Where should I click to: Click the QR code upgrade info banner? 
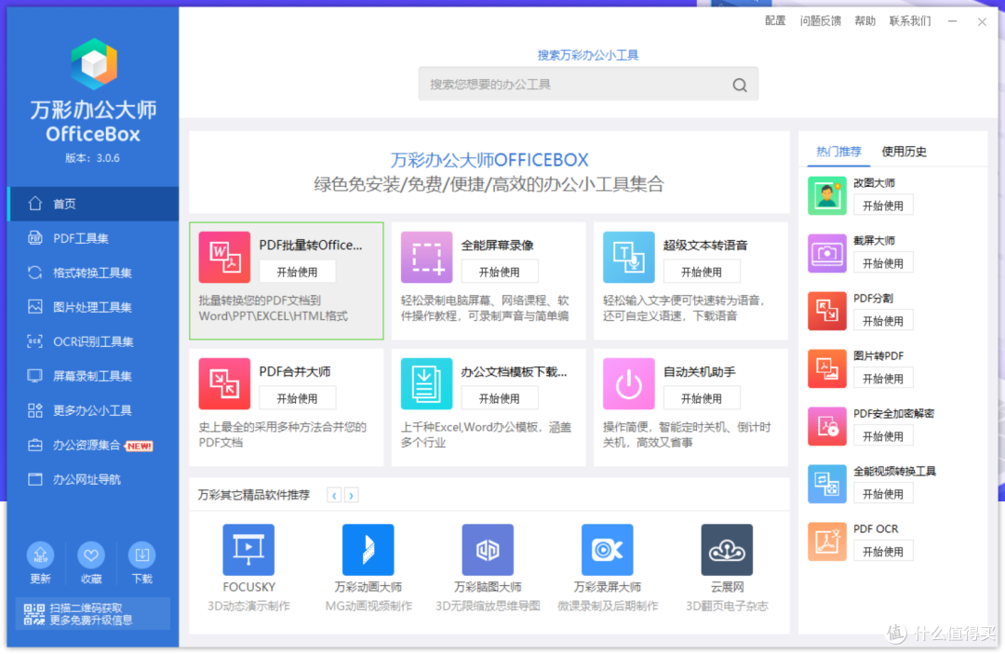point(93,614)
